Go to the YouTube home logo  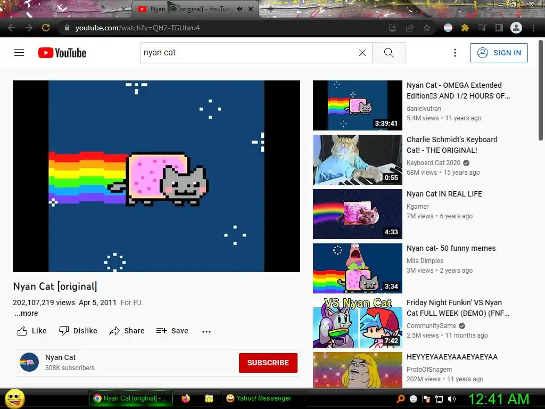[62, 53]
